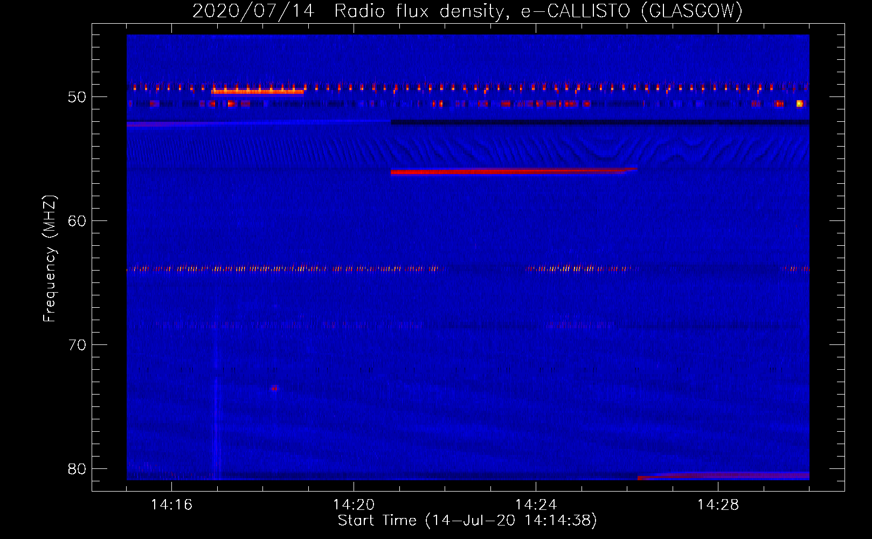Image resolution: width=872 pixels, height=539 pixels.
Task: Click the 70 frequency tick label
Action: [x=77, y=345]
